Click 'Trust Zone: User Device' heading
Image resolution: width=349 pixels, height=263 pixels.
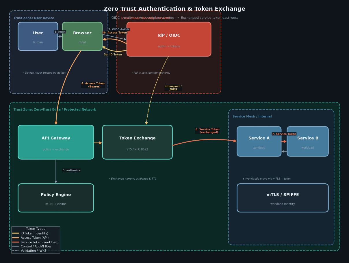pyautogui.click(x=34, y=18)
